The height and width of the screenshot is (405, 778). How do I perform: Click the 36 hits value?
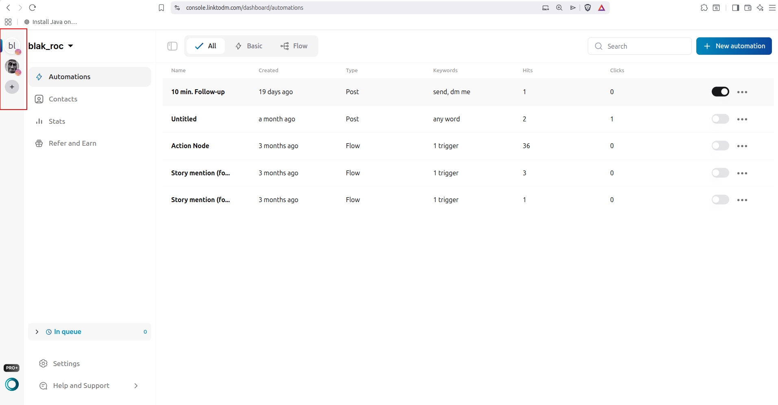click(526, 146)
